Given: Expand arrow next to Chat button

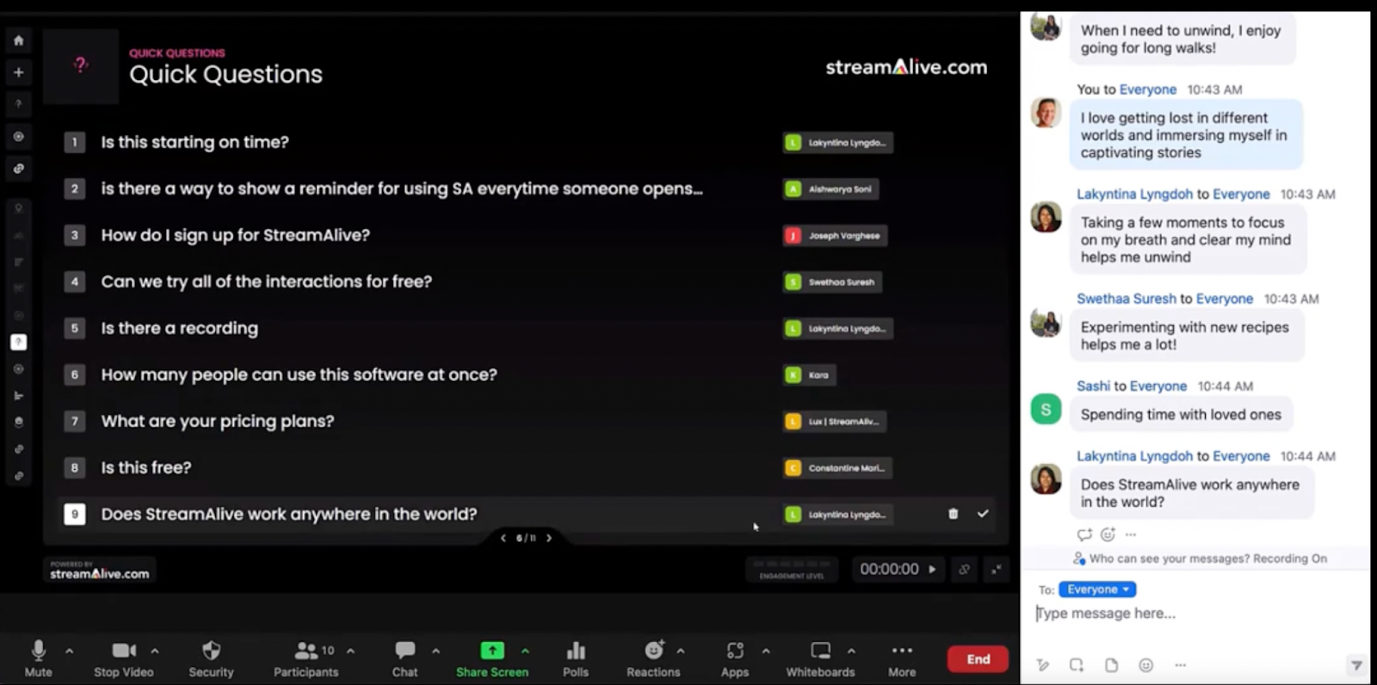Looking at the screenshot, I should click(435, 651).
